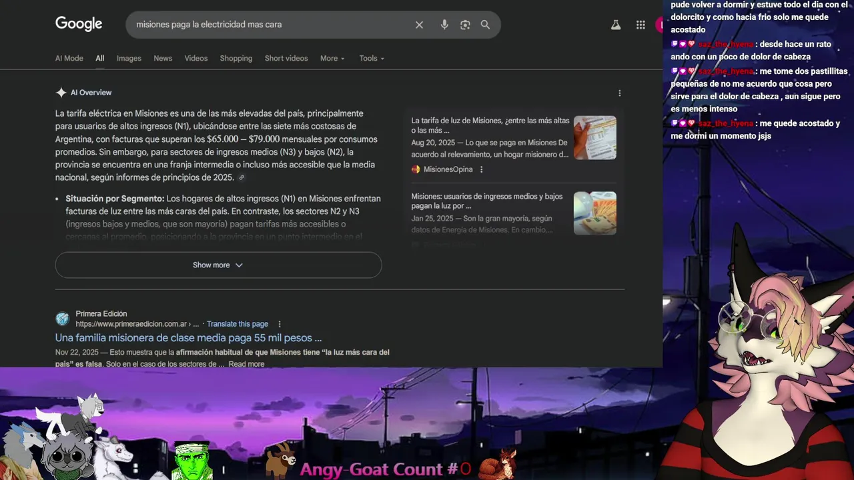Select the All results tab

[x=99, y=59]
